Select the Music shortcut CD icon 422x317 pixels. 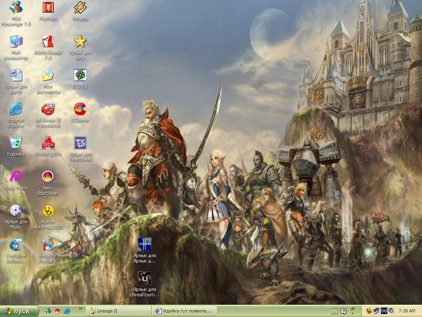click(16, 211)
